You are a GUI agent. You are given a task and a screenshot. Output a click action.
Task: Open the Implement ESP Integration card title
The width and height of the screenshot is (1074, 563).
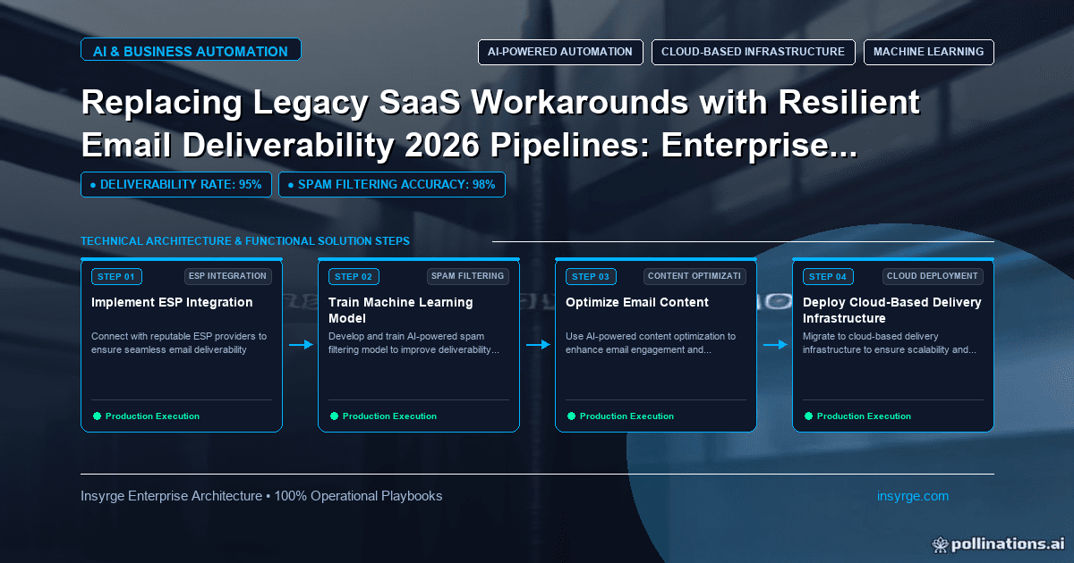point(172,302)
